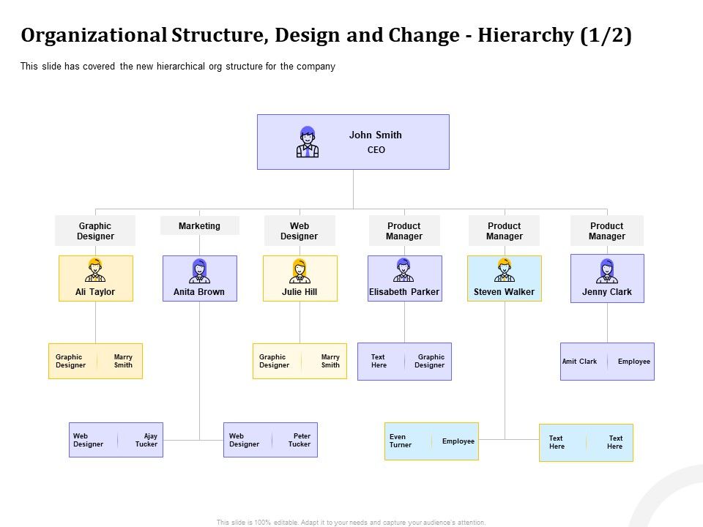Screen dimensions: 703x527
Task: Click the subtitle about hierarchical org structure
Action: click(177, 67)
